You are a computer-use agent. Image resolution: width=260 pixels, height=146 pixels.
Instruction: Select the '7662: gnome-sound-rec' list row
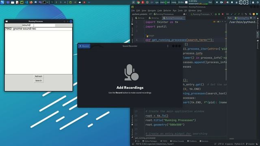tap(39, 29)
